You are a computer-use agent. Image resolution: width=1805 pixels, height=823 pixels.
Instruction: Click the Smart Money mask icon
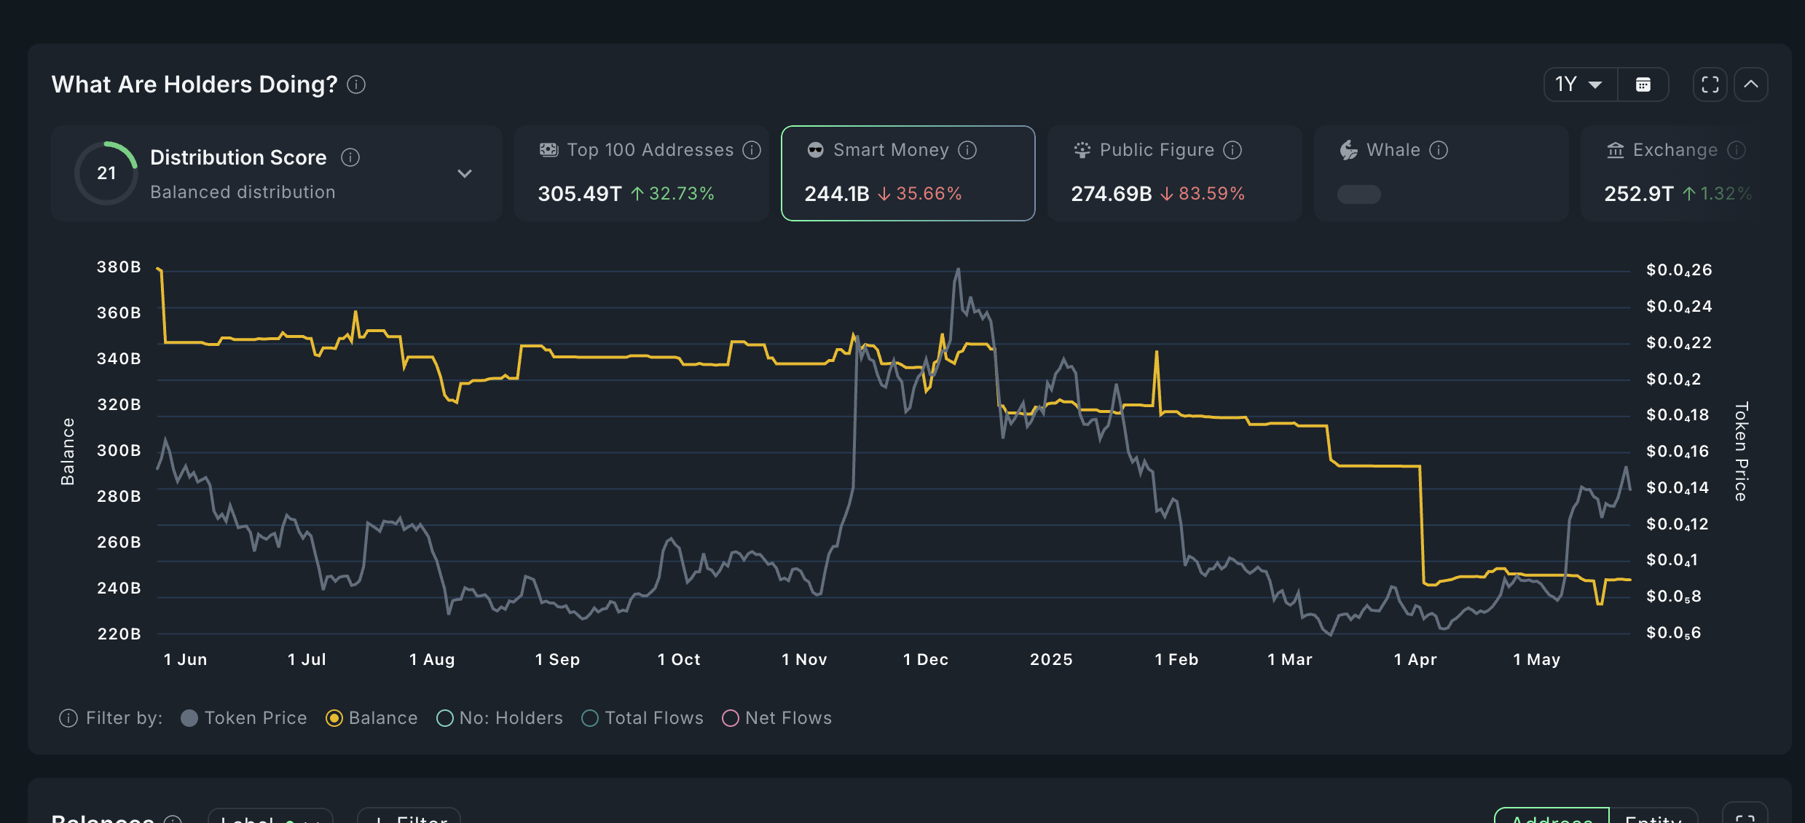click(814, 149)
